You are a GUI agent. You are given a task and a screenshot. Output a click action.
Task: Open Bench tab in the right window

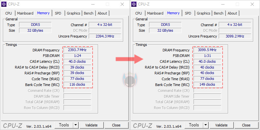coord(218,13)
